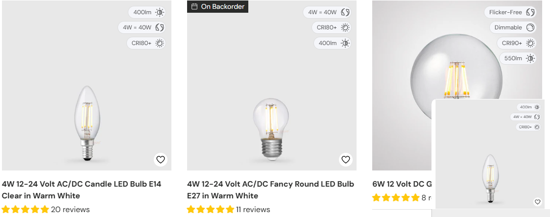
Task: Click heart icon on small candle bulb popup
Action: pos(537,202)
